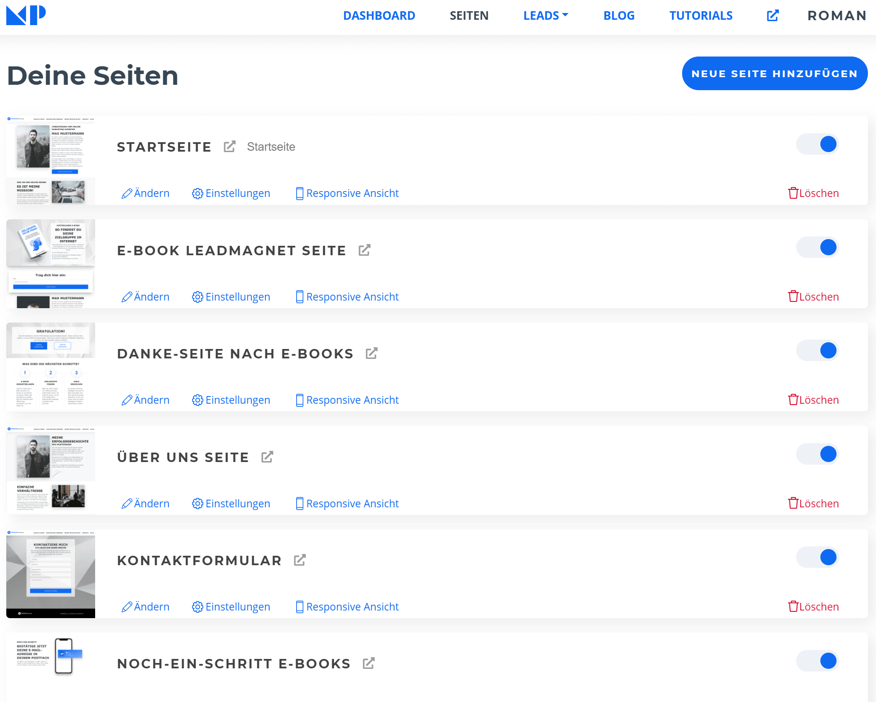Viewport: 876px width, 702px height.
Task: Go to the Tutorials section
Action: (x=701, y=16)
